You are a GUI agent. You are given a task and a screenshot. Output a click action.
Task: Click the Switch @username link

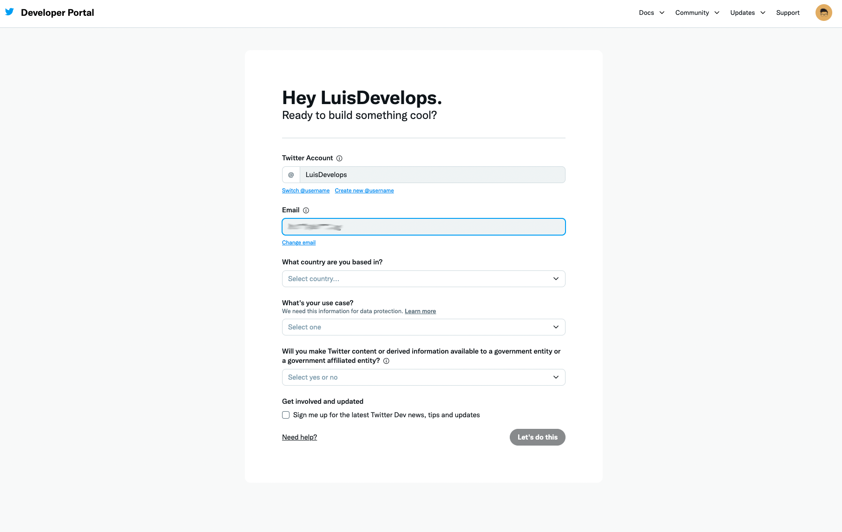tap(306, 190)
